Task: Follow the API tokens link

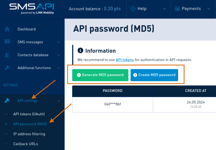Action: point(125,60)
